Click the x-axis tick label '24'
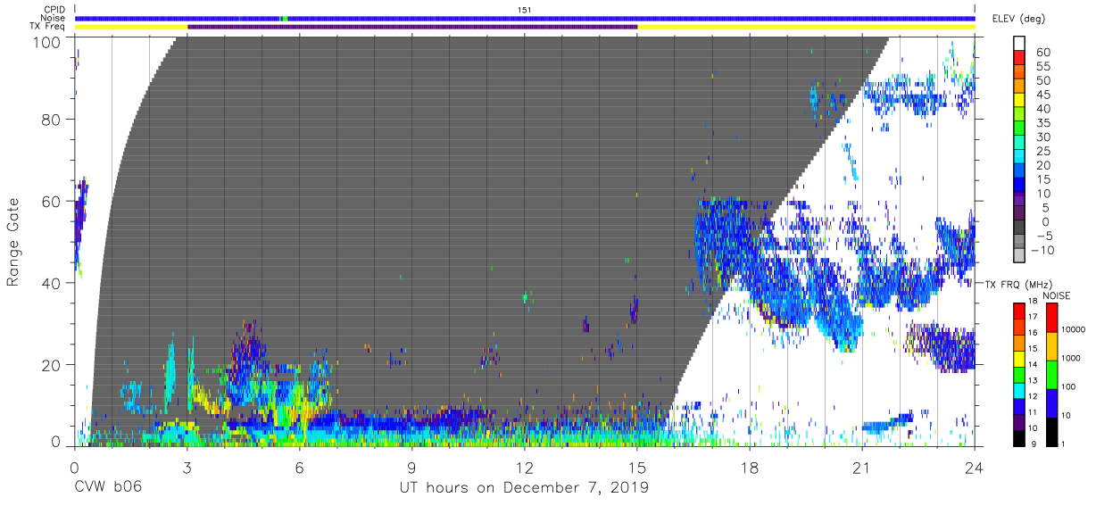 (x=975, y=466)
